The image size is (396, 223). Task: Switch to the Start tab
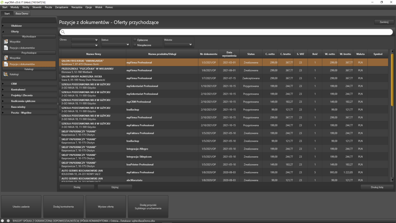[7, 14]
